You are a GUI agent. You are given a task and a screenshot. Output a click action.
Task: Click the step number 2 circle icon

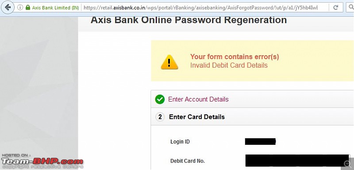[160, 117]
